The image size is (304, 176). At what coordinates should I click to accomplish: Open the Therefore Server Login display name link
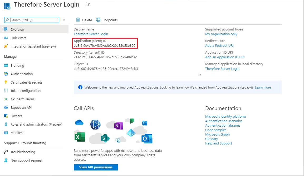[91, 34]
